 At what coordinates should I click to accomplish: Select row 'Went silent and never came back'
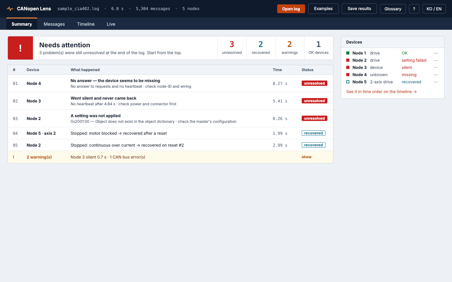(x=170, y=101)
